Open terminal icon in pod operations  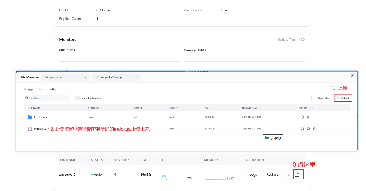288,175
